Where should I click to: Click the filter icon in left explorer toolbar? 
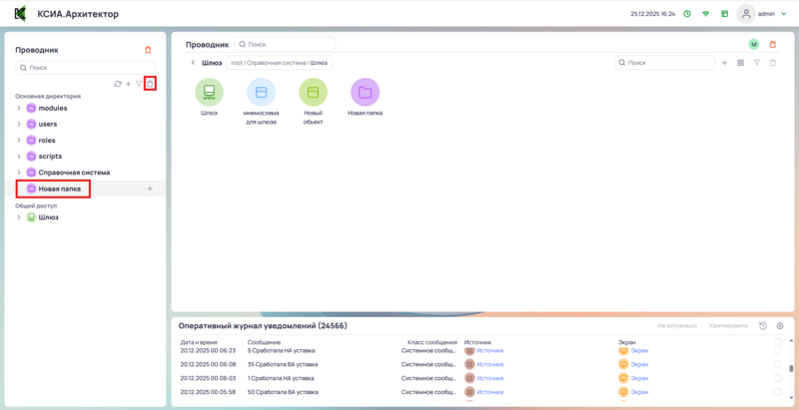(139, 84)
